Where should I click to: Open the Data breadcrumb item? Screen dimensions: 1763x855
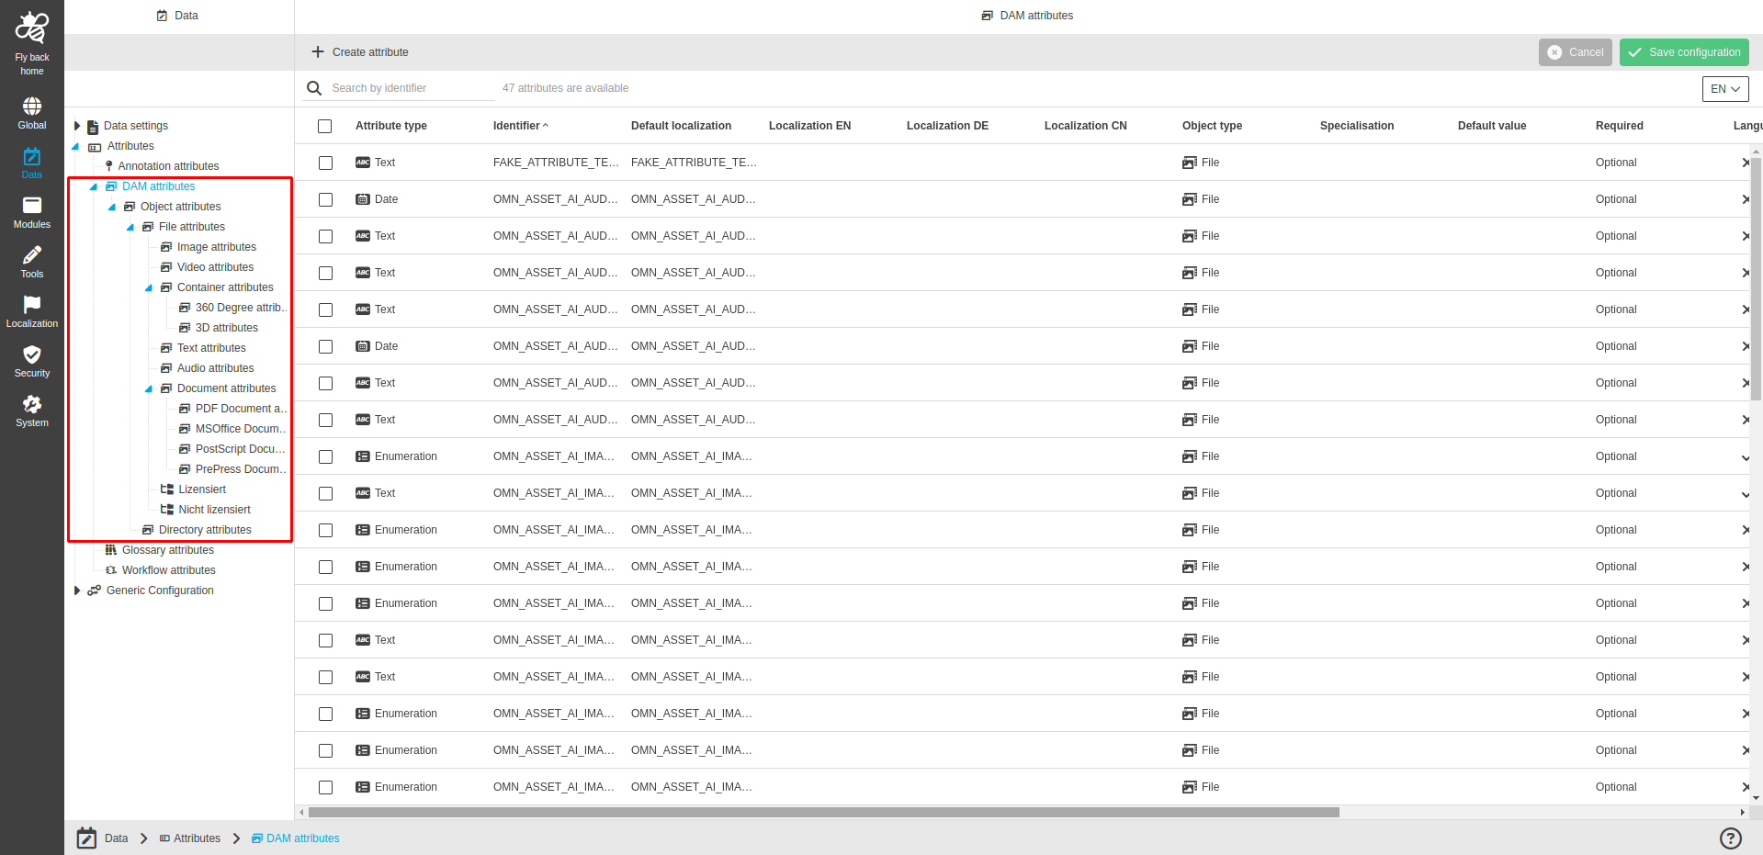[116, 838]
